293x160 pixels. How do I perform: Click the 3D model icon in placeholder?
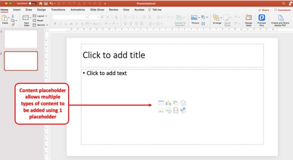[183, 103]
